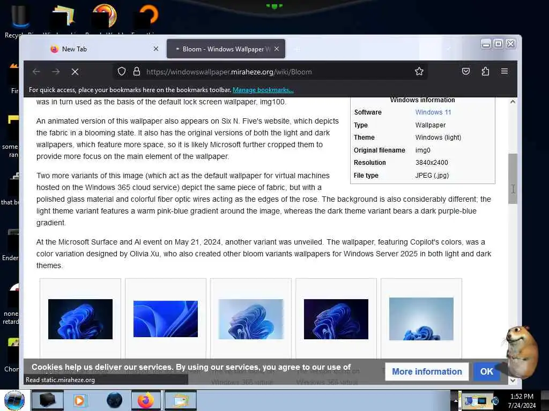This screenshot has height=411, width=549.
Task: Select the Bloom - Windows Wallpaper tab
Action: (x=226, y=49)
